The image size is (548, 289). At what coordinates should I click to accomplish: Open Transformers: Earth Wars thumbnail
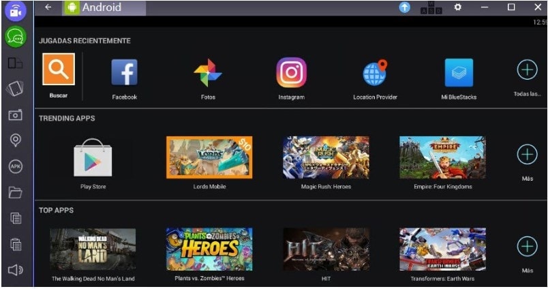pyautogui.click(x=442, y=249)
